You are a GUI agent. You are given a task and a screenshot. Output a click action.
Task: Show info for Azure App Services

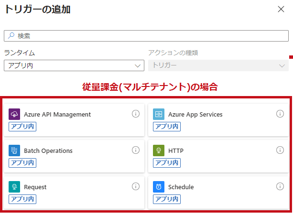point(280,114)
